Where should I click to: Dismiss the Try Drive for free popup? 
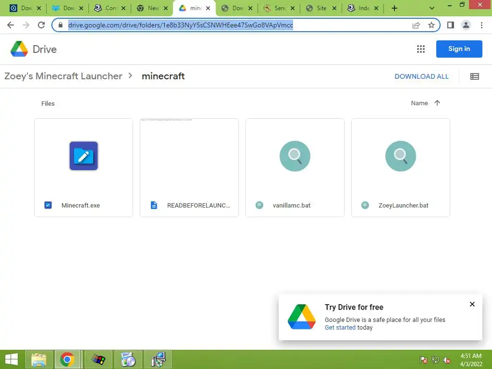tap(472, 304)
